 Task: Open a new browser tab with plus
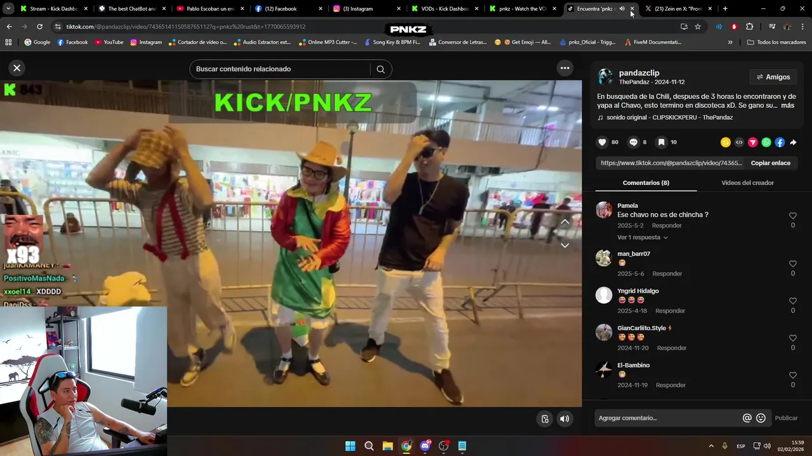tap(725, 9)
